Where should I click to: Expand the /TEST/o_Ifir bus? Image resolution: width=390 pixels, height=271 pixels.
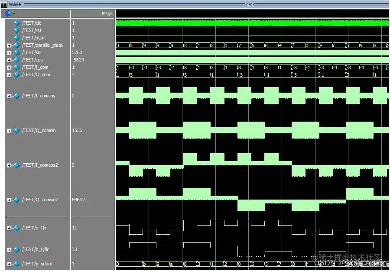[9, 228]
